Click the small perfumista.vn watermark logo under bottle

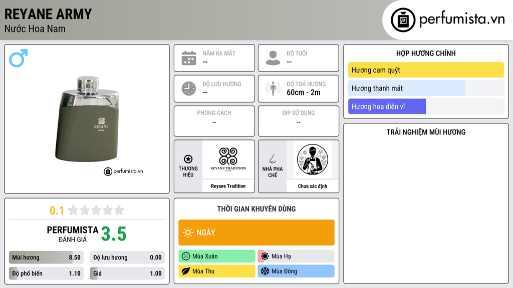click(123, 171)
